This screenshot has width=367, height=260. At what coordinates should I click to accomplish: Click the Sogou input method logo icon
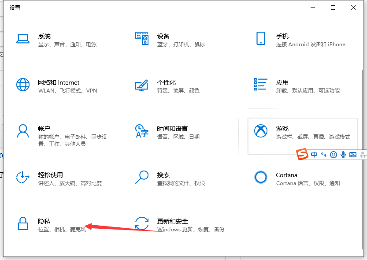[302, 154]
